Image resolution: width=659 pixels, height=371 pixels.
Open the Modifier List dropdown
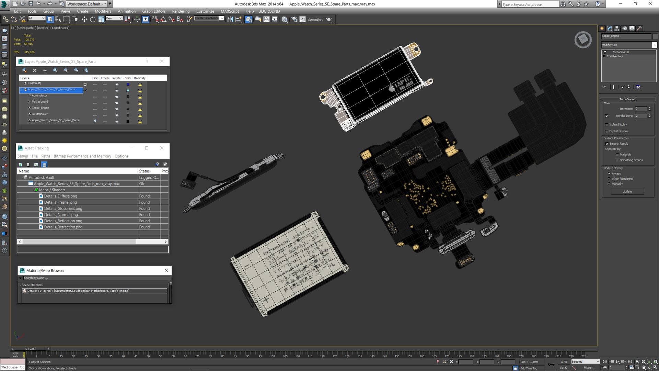[x=655, y=45]
